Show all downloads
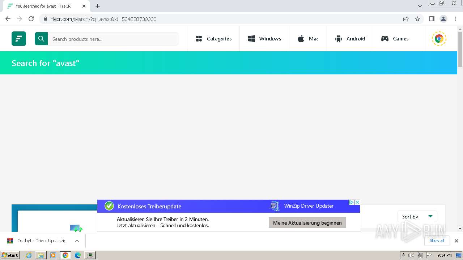The image size is (463, 260). click(x=437, y=240)
